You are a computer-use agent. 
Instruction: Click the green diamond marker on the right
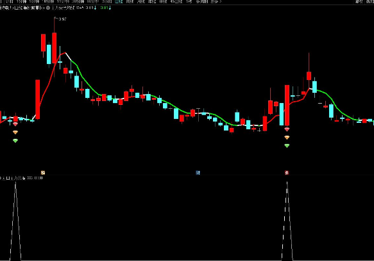tap(287, 146)
